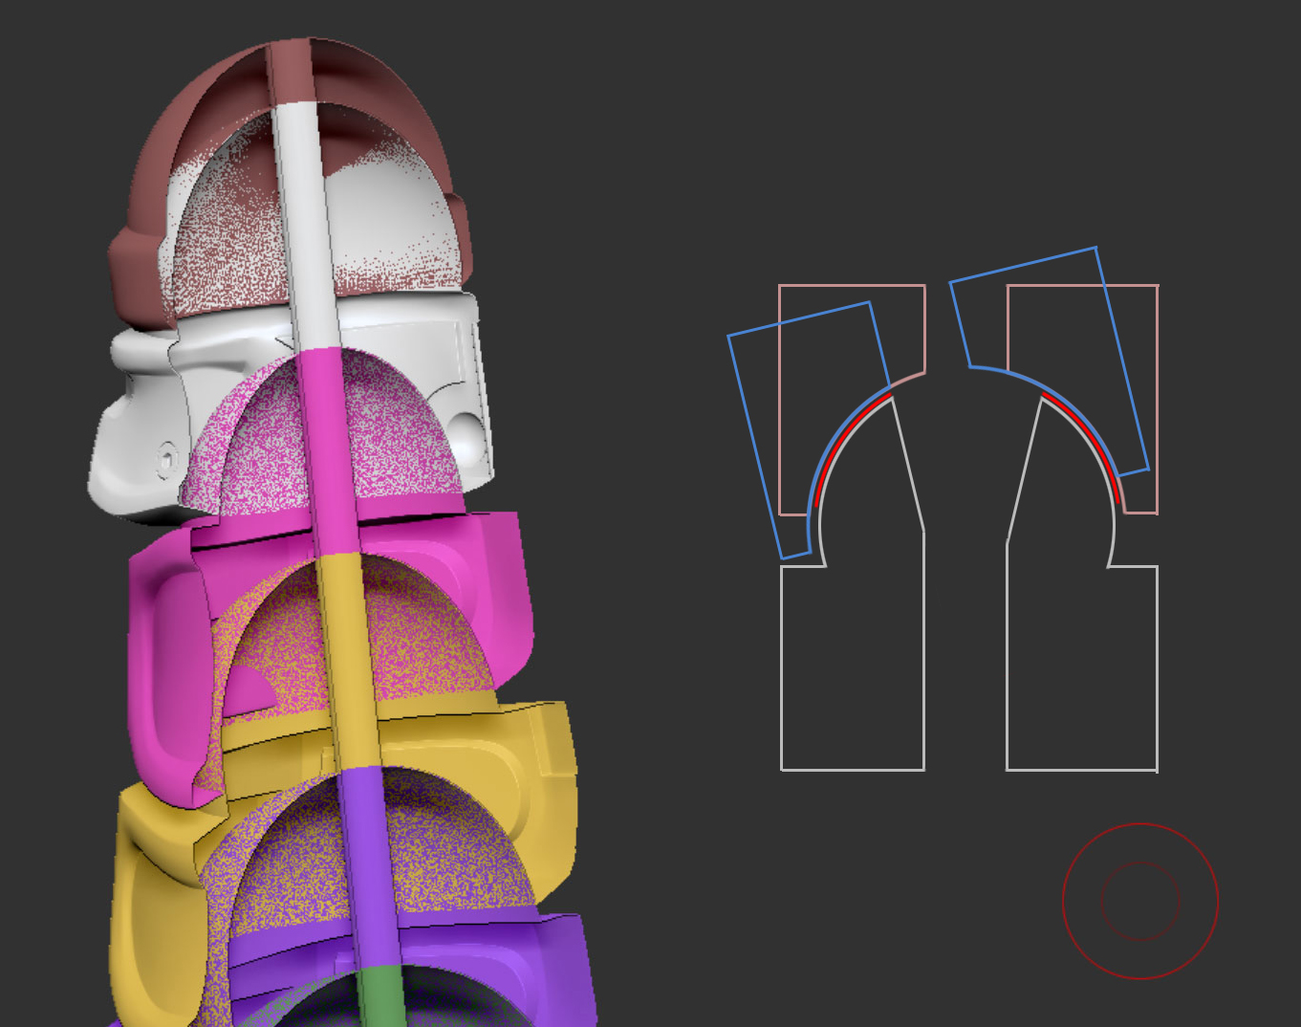
Task: Click the magenta segment of the central rod
Action: (329, 451)
